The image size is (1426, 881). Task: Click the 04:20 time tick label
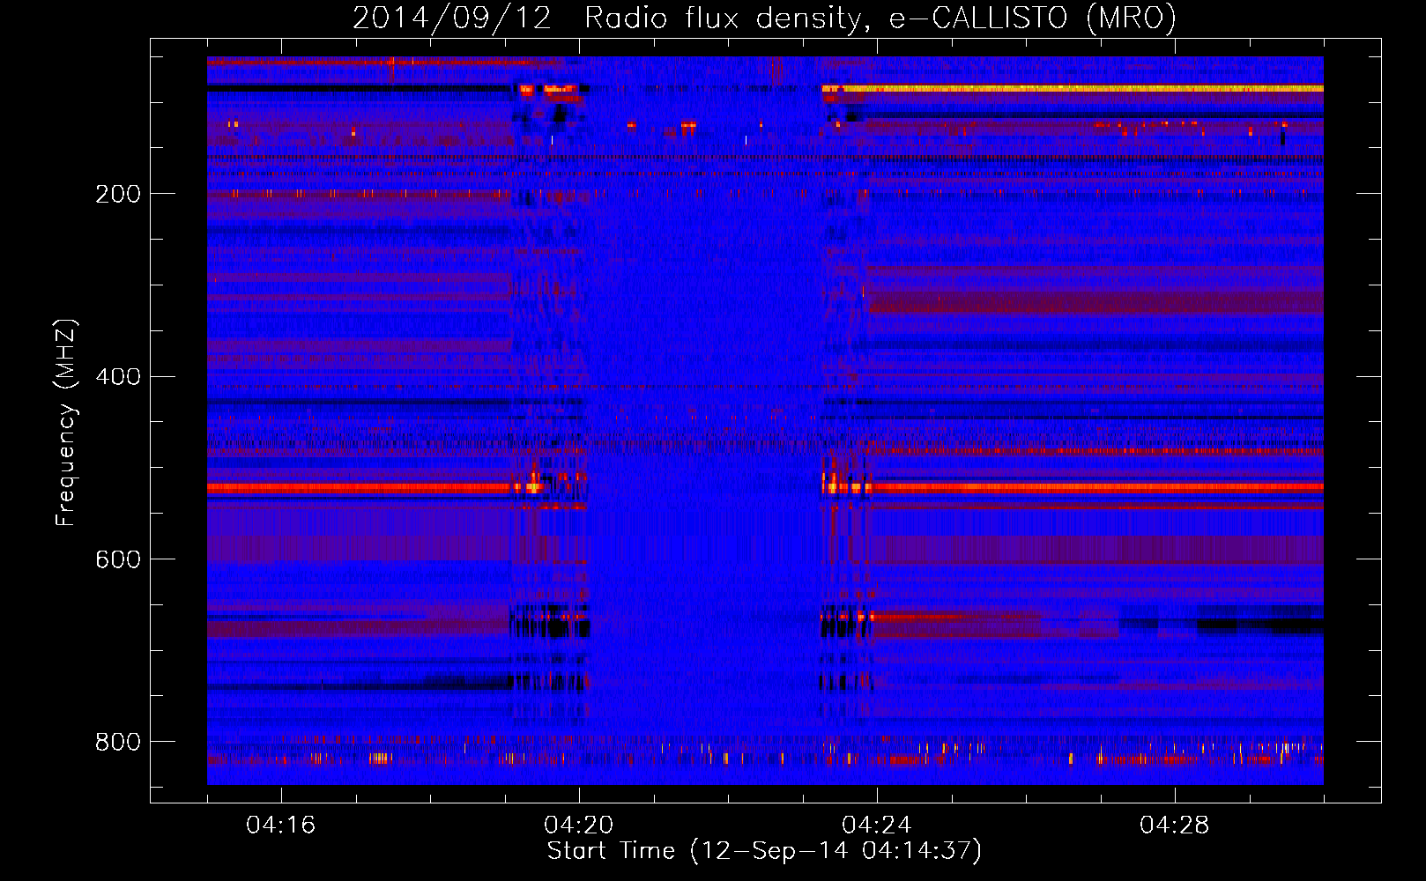tap(578, 825)
